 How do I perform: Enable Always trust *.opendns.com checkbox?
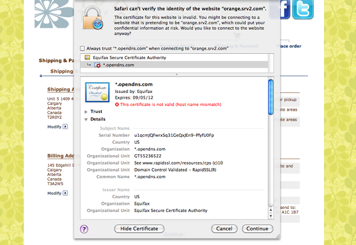point(82,48)
